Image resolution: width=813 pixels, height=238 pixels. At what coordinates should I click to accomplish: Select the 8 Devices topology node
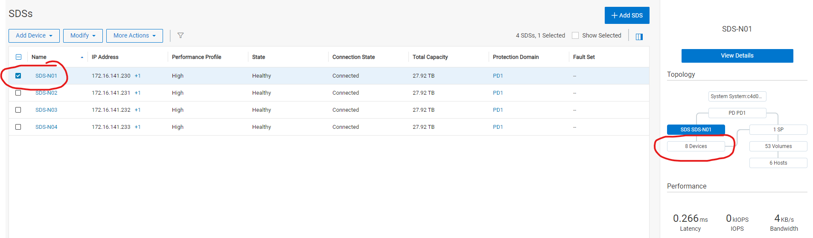click(x=696, y=146)
